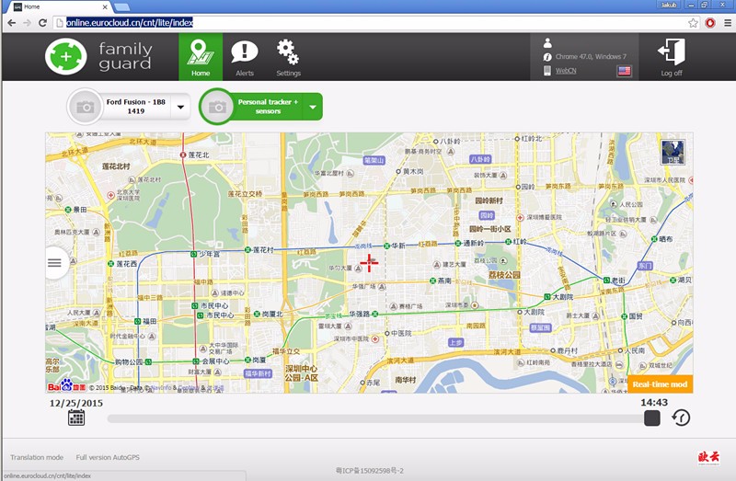Viewport: 736px width, 481px height.
Task: Bookmark page with star icon
Action: pos(693,23)
